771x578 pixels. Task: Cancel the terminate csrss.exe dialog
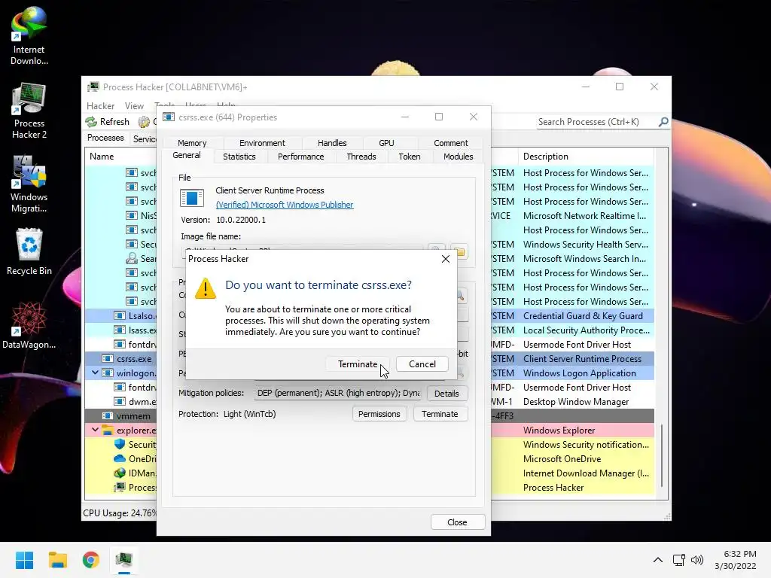click(x=422, y=364)
